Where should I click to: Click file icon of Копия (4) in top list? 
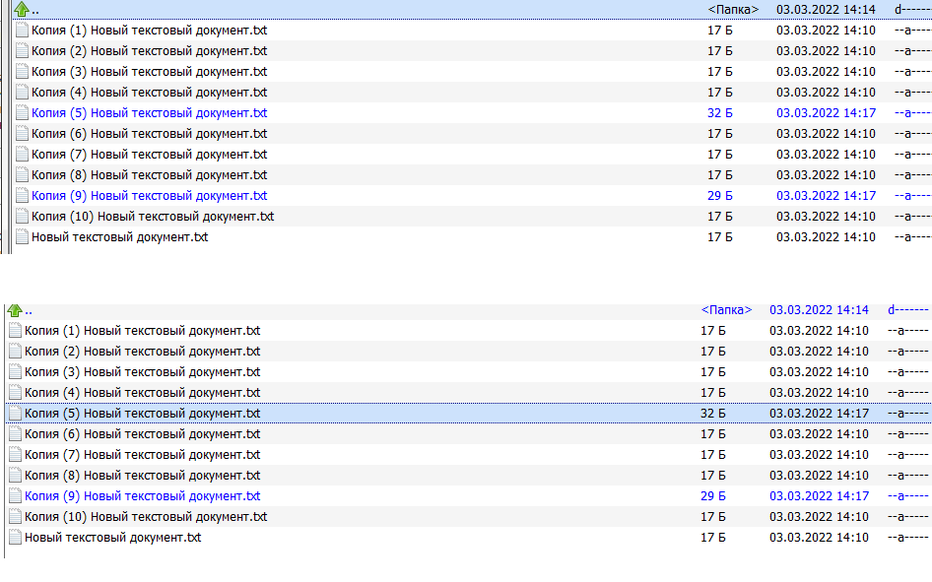[22, 93]
